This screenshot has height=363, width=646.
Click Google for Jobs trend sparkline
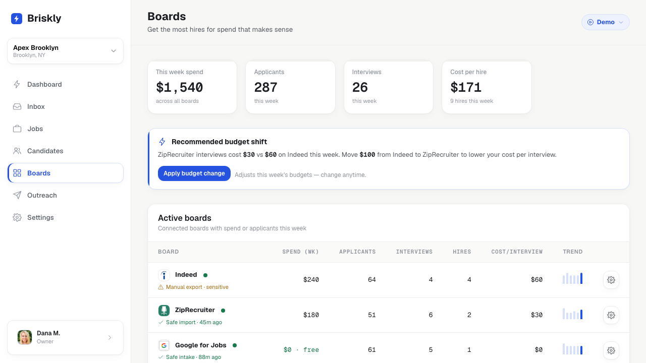[573, 349]
